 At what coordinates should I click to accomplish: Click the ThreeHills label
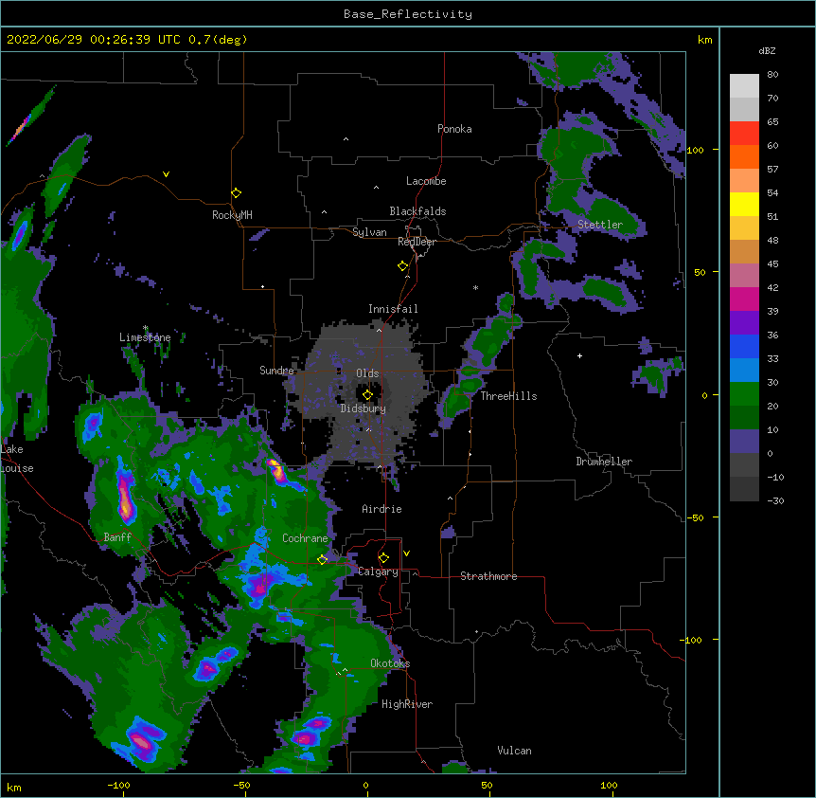(508, 396)
